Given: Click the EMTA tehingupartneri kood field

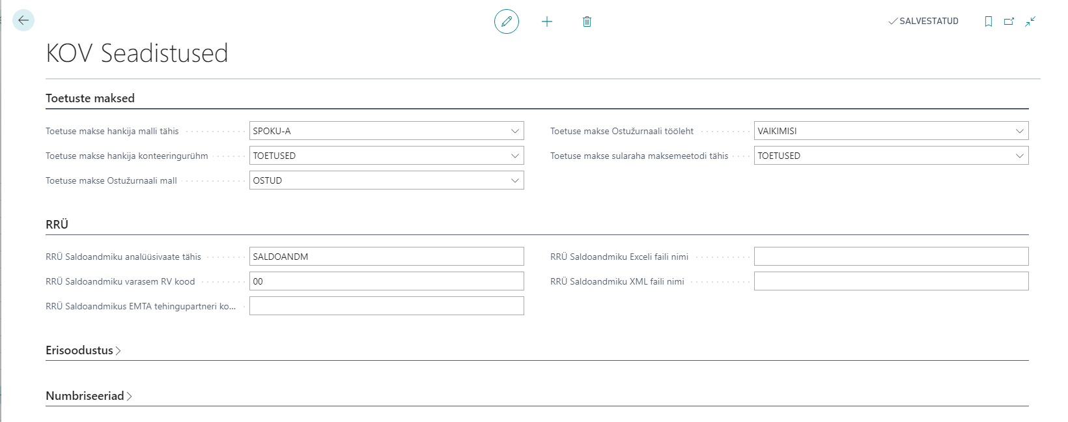Looking at the screenshot, I should tap(386, 306).
